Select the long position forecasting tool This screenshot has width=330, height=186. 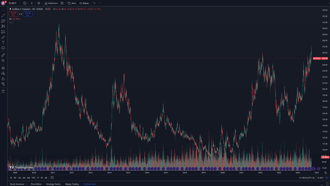pos(3,32)
